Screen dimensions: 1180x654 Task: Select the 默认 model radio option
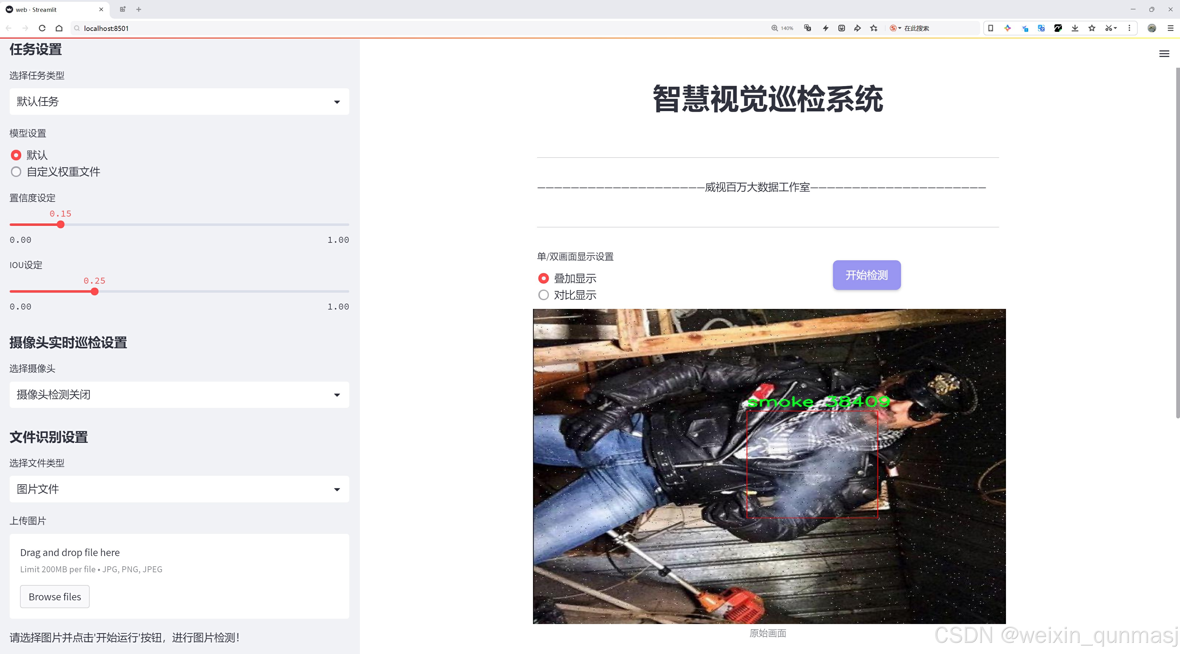(17, 155)
